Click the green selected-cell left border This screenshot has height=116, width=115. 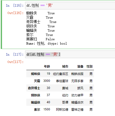1,25
